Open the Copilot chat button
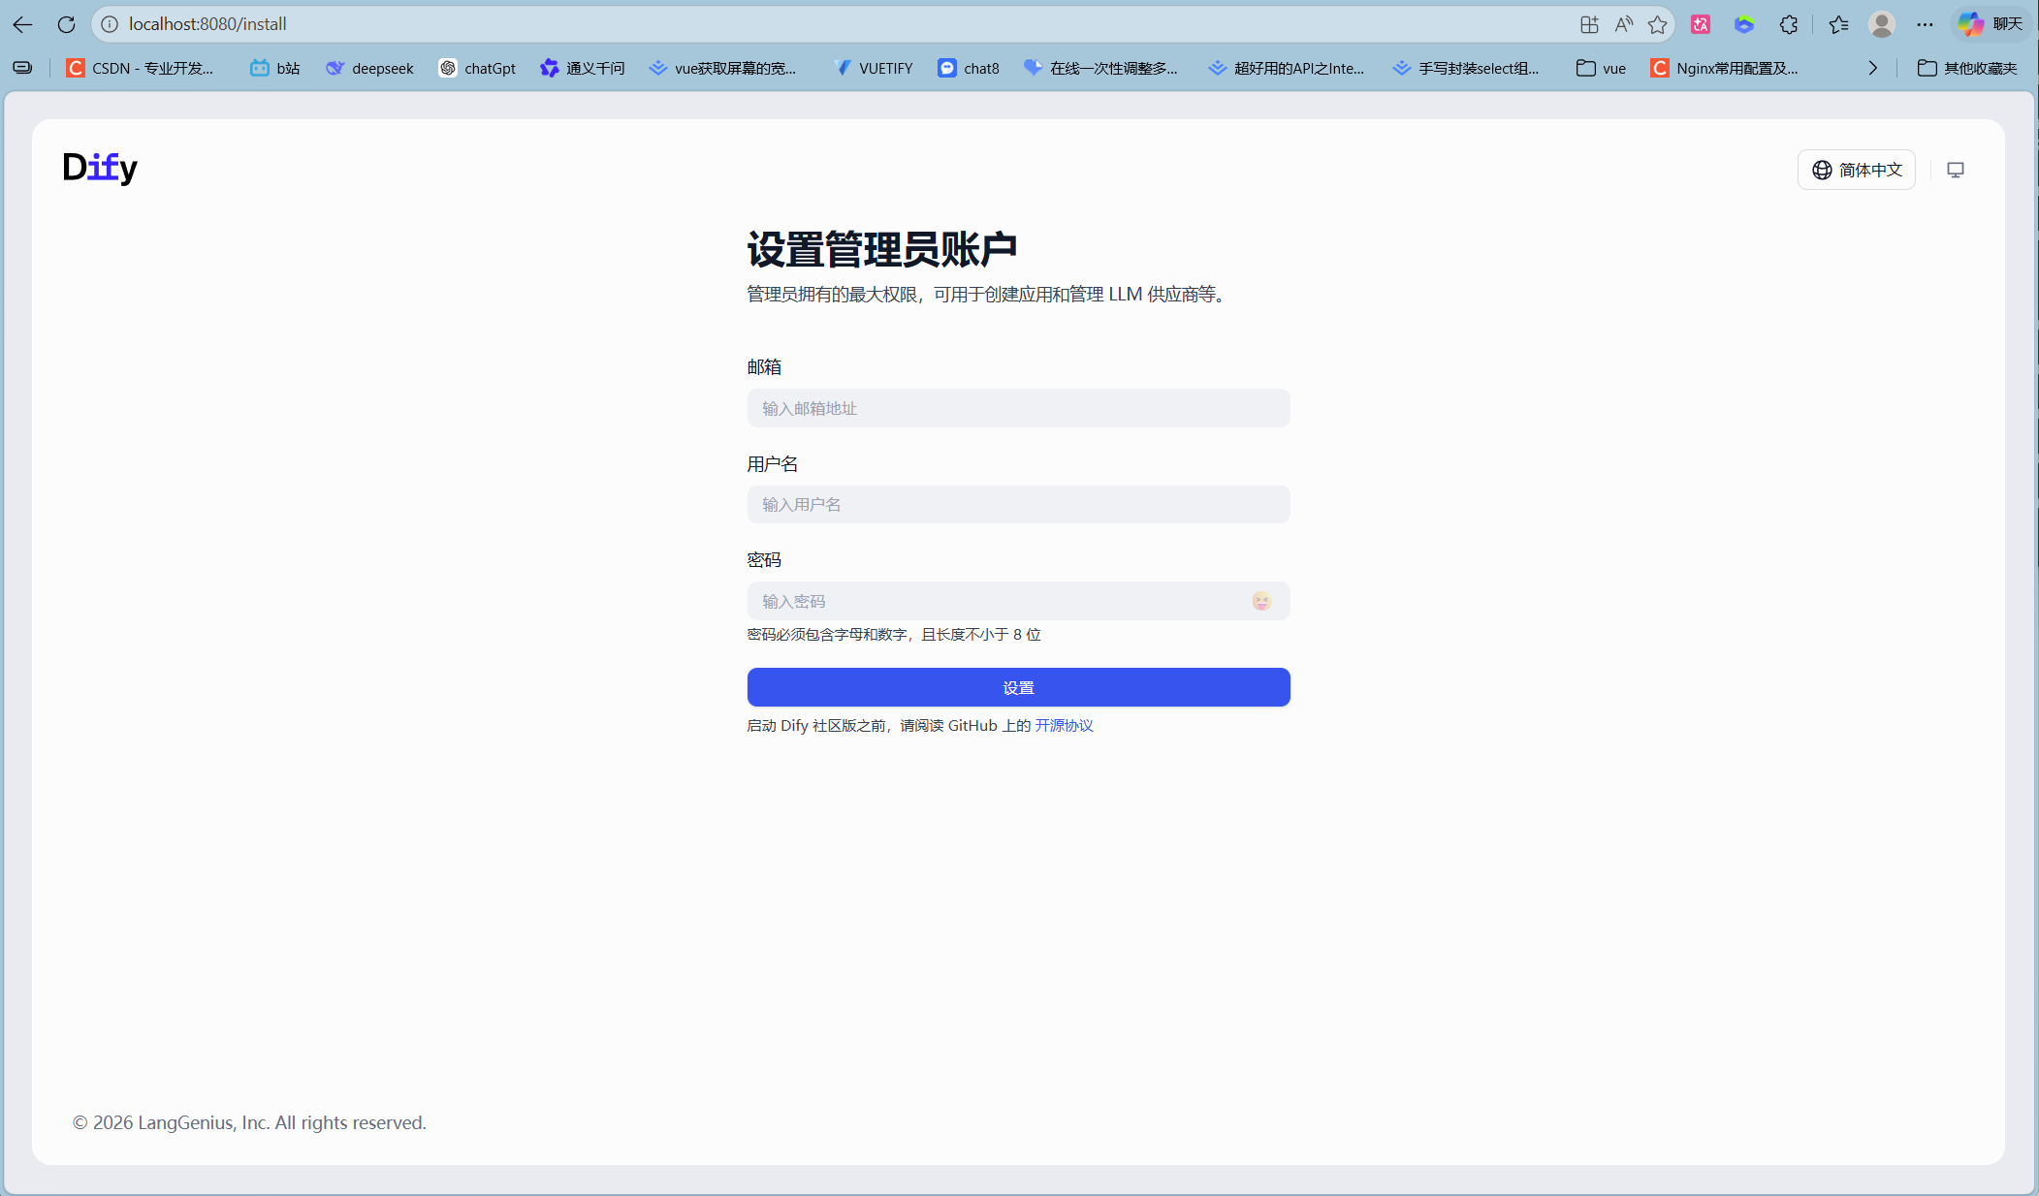 [1990, 24]
